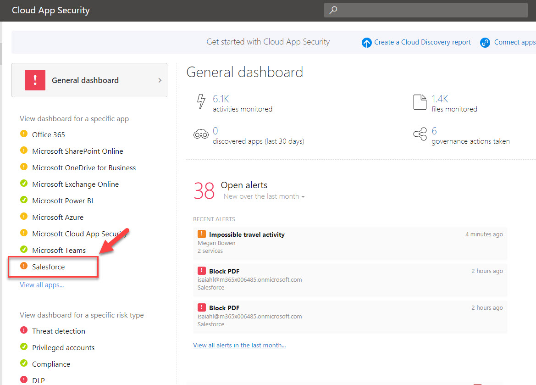Open Microsoft Power BI dashboard
This screenshot has height=385, width=536.
pyautogui.click(x=62, y=201)
